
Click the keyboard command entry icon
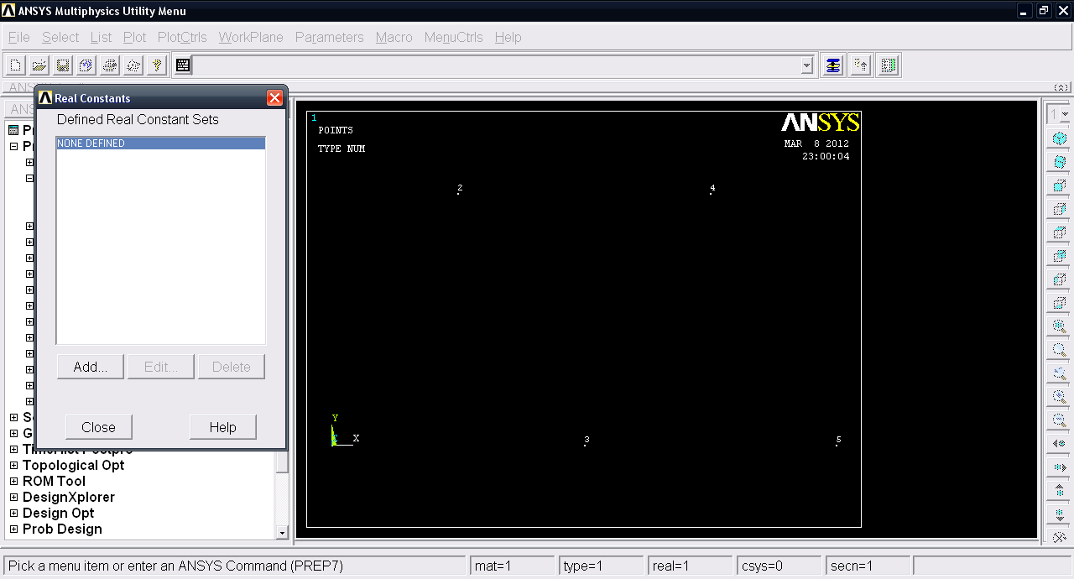tap(183, 65)
